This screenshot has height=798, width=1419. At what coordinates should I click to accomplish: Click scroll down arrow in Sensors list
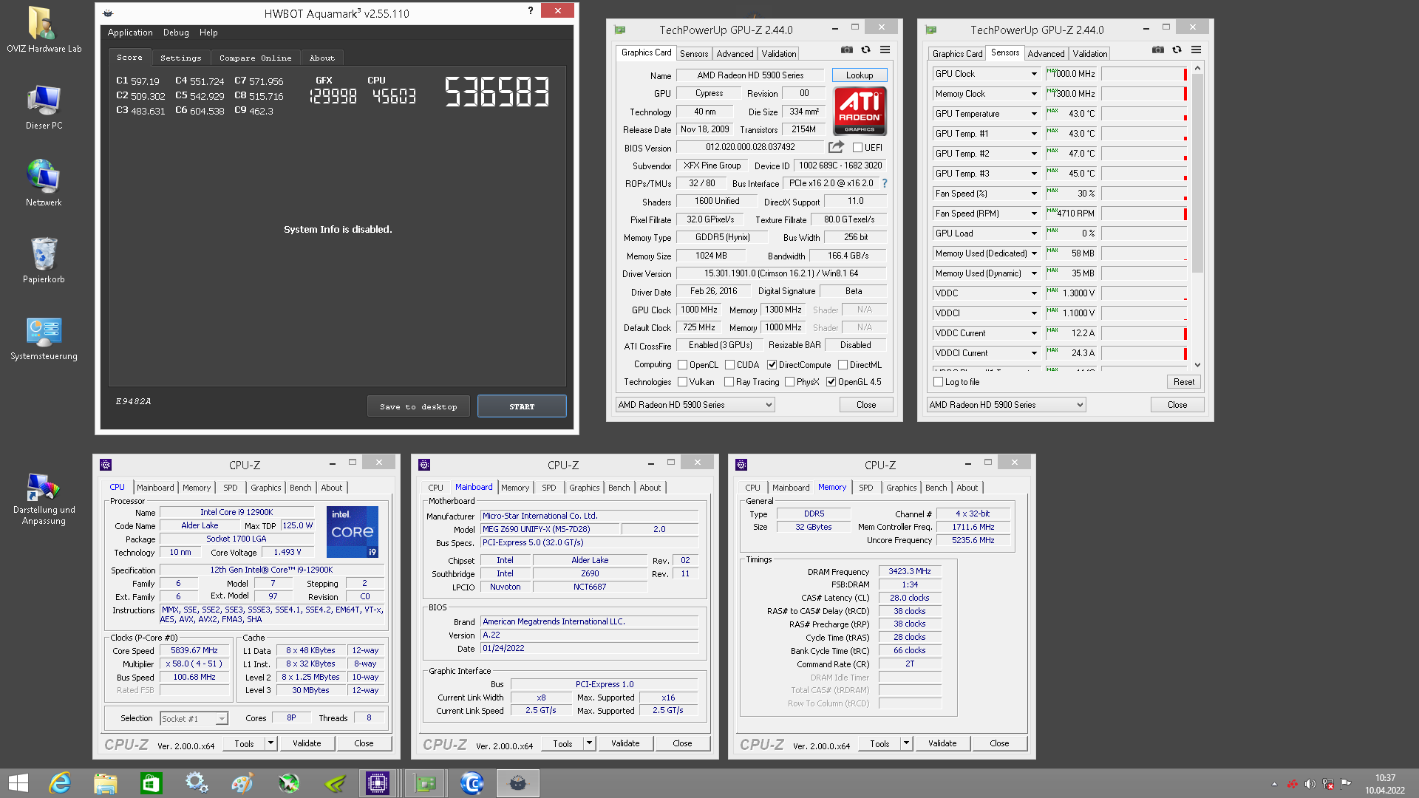pyautogui.click(x=1197, y=365)
